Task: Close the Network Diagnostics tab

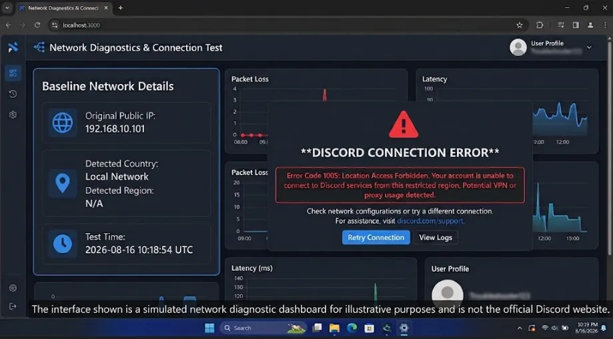Action: pos(106,8)
